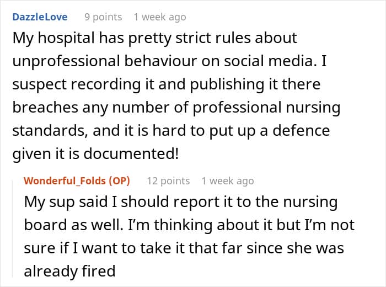Image resolution: width=386 pixels, height=287 pixels.
Task: Click the line starting "My sup said I should"
Action: [180, 202]
